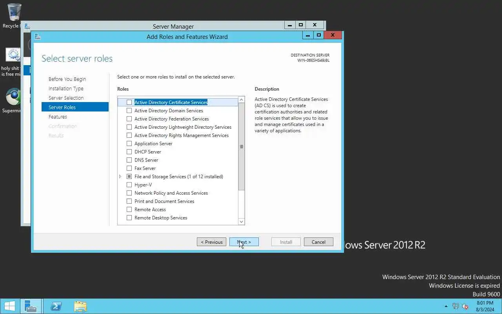The image size is (502, 314).
Task: Check Active Directory Lightweight Directory Services
Action: coord(129,127)
